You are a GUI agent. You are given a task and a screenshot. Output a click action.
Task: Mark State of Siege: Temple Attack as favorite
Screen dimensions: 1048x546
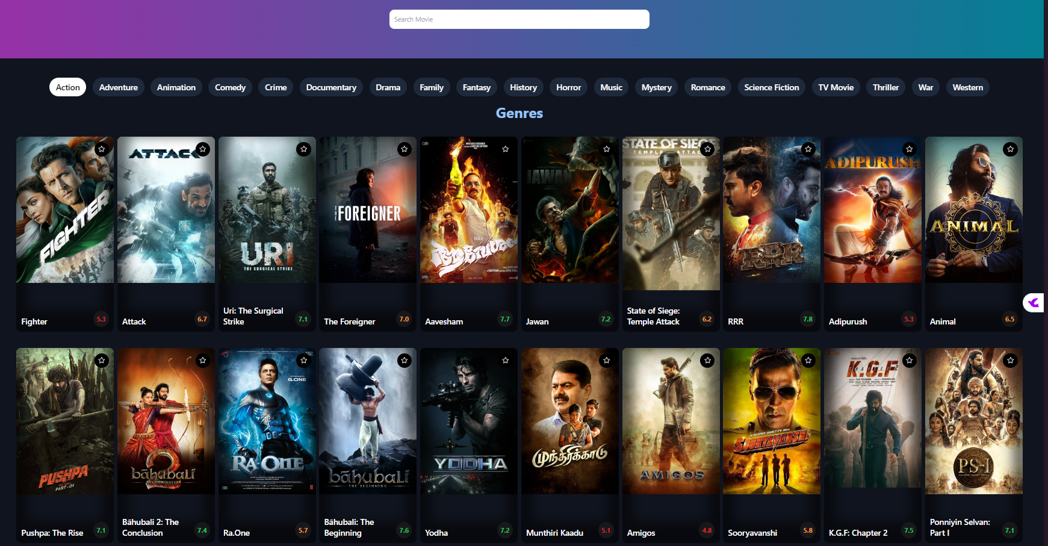(708, 149)
